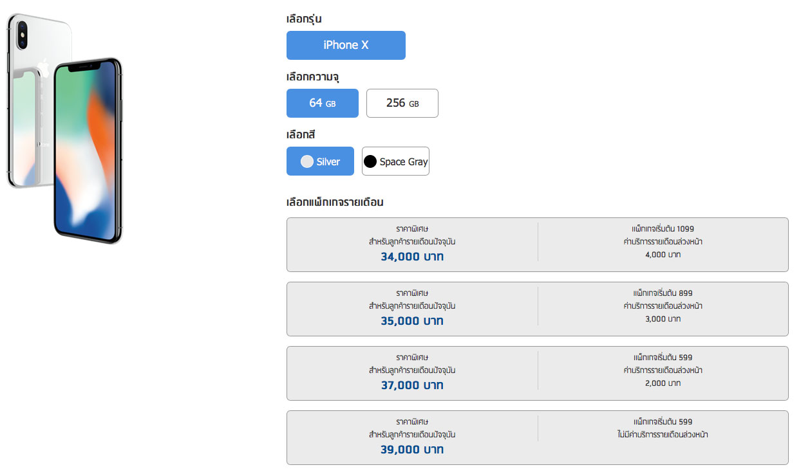Click the 37,000 บาท price
Image resolution: width=801 pixels, height=474 pixels.
(412, 385)
